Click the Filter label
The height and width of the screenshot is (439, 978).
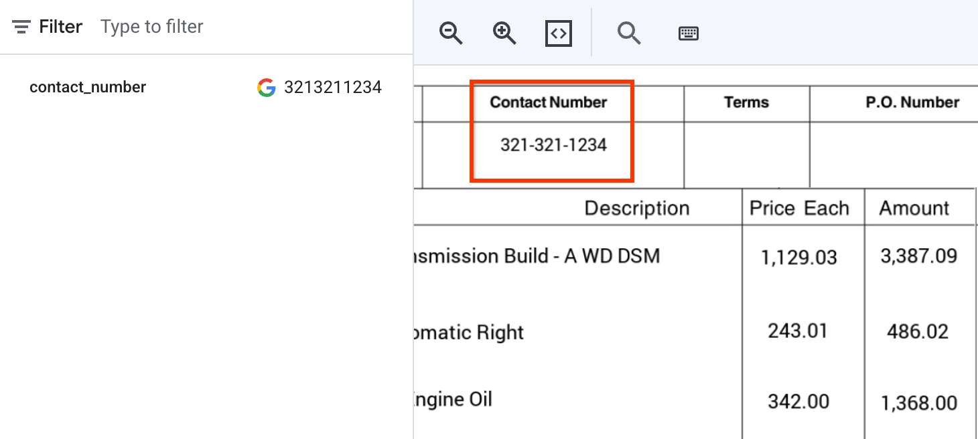pos(60,26)
